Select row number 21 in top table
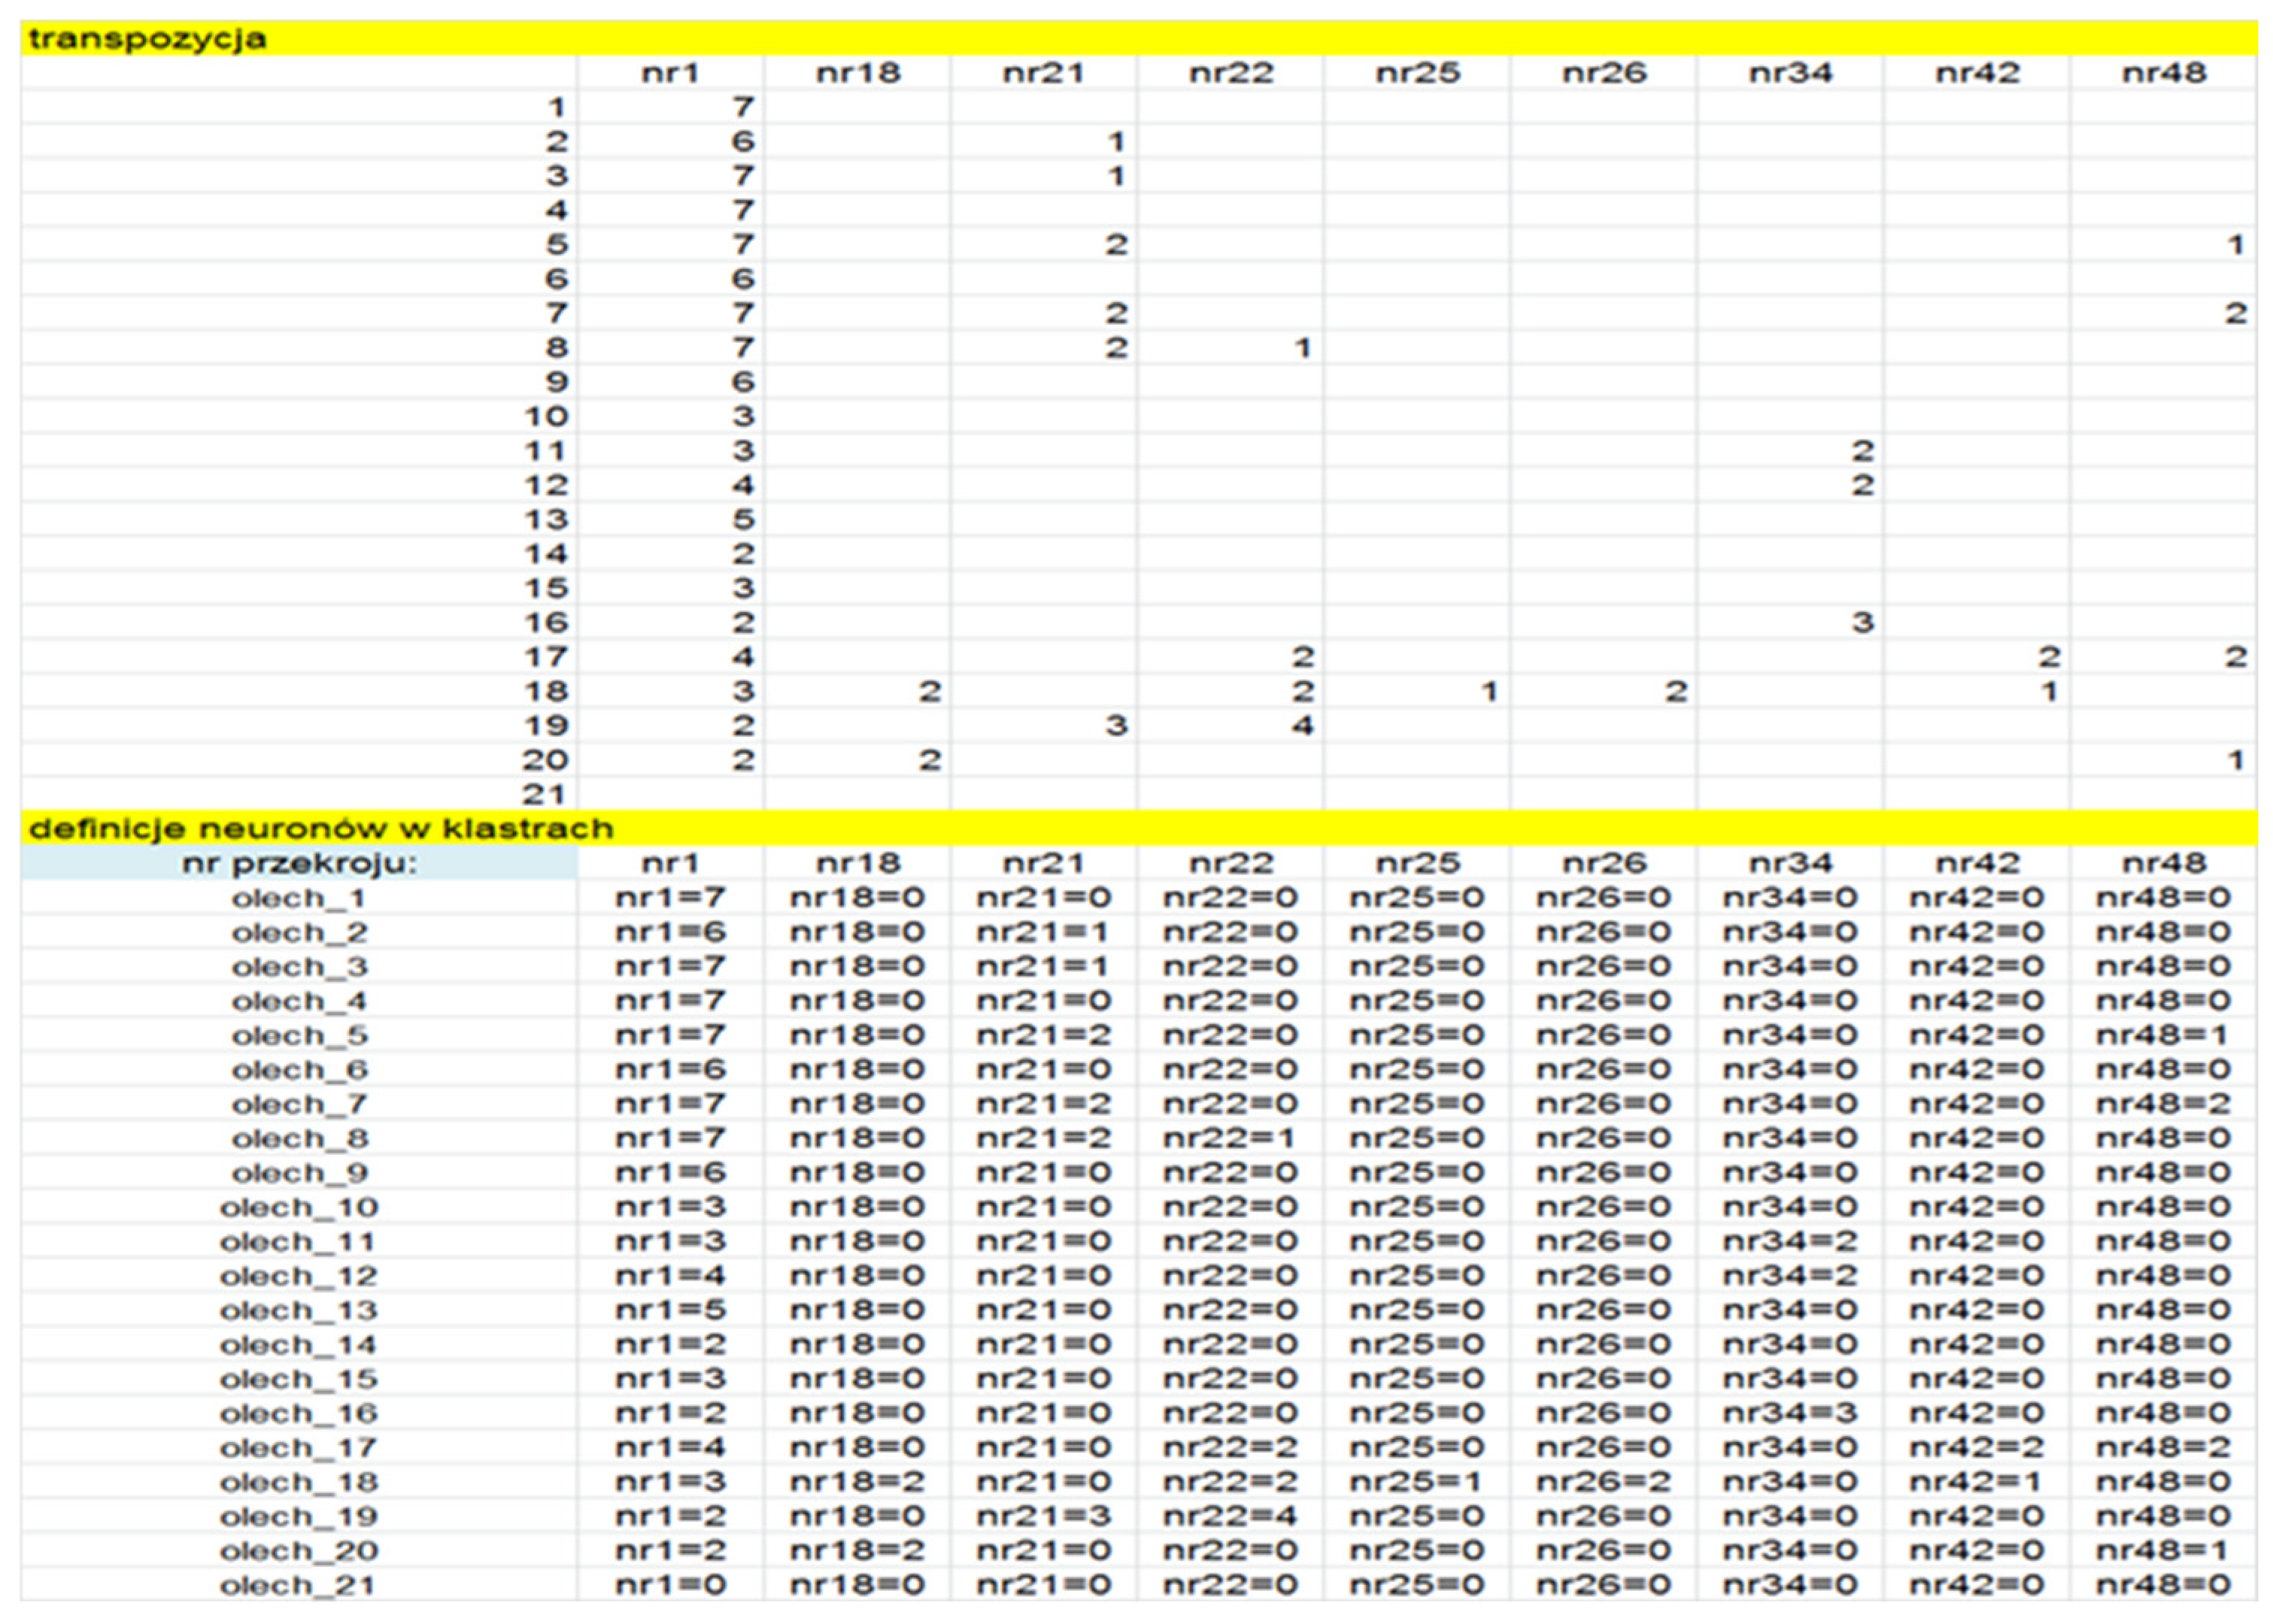This screenshot has width=2273, height=1624. coord(545,795)
